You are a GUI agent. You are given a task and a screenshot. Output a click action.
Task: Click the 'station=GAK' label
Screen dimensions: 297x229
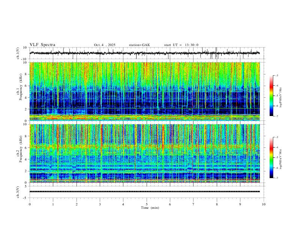(x=139, y=45)
